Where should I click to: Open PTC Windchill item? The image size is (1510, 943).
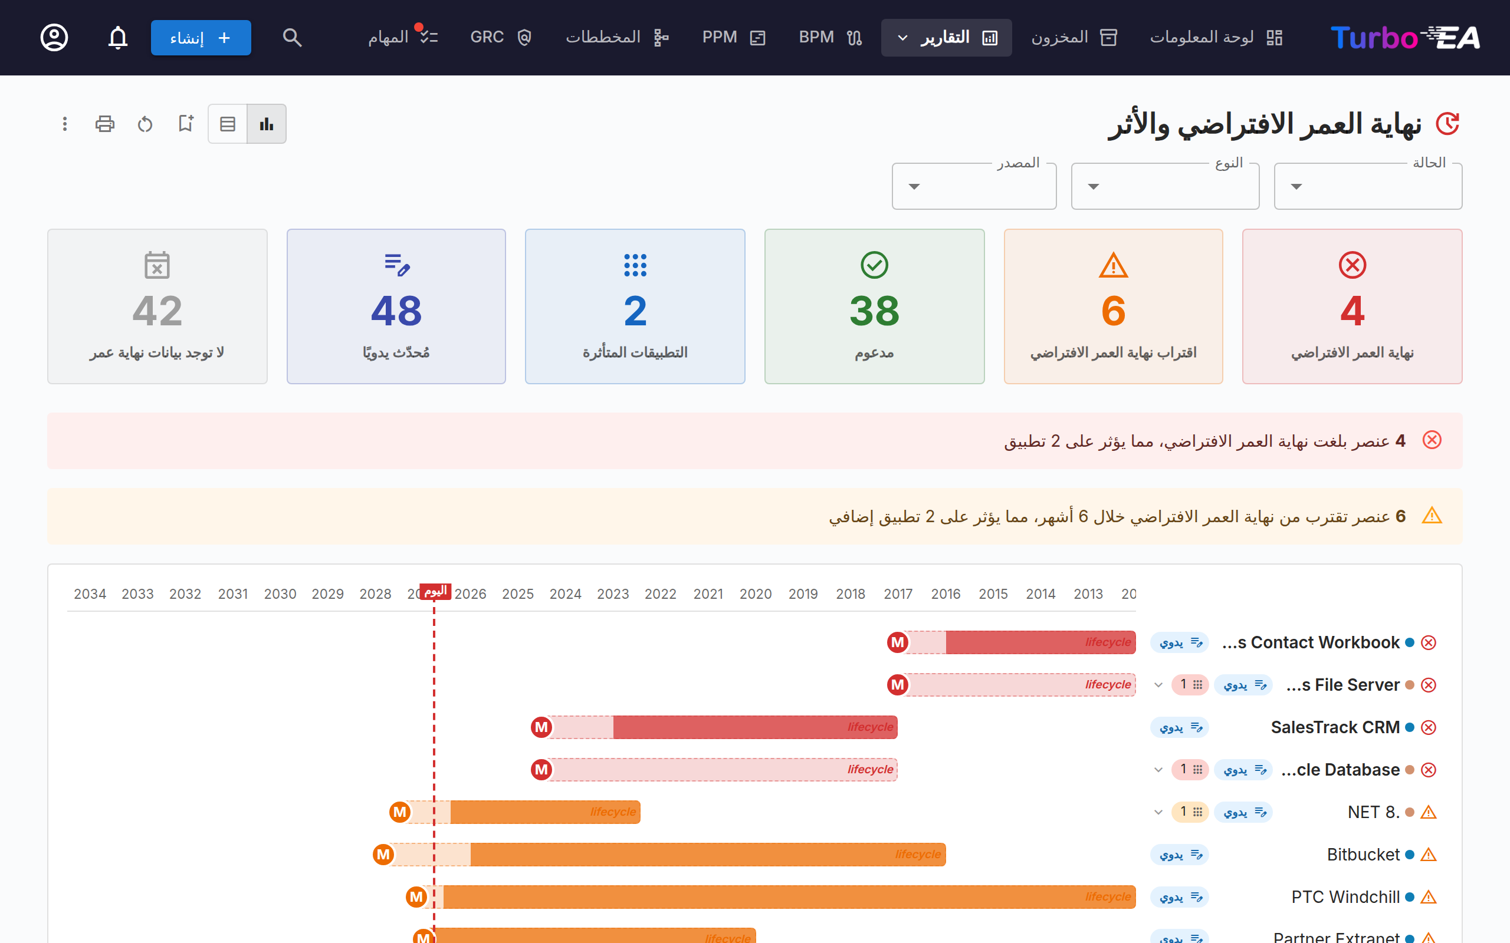tap(1346, 897)
